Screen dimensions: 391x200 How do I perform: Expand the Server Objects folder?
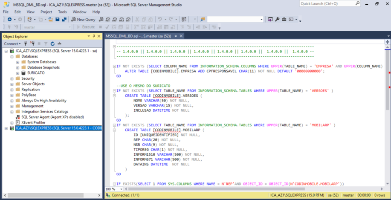[12, 84]
